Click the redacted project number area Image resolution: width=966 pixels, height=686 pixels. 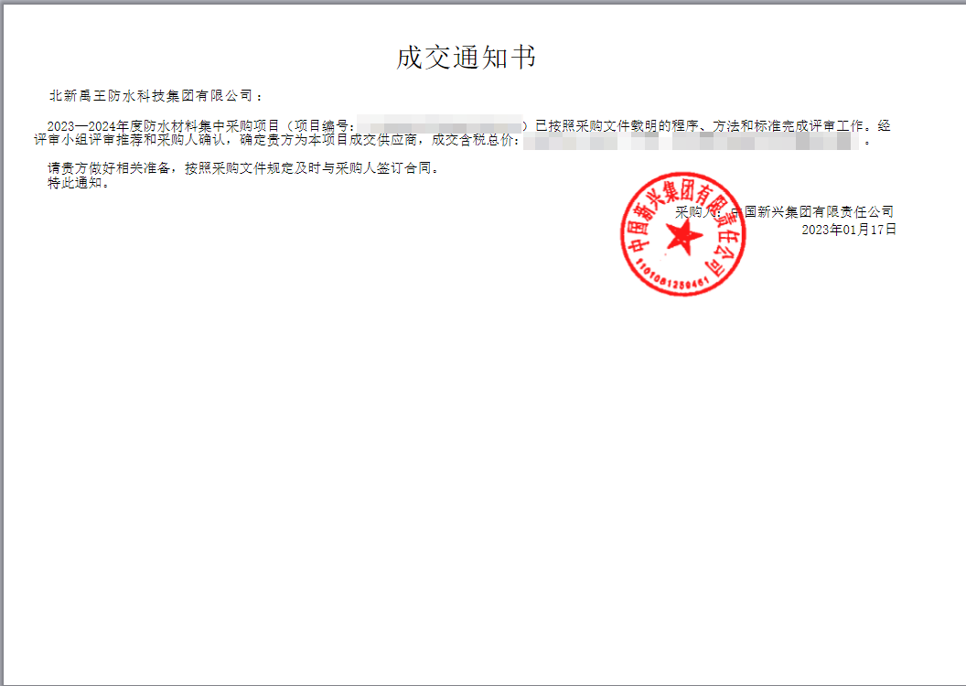[x=448, y=123]
